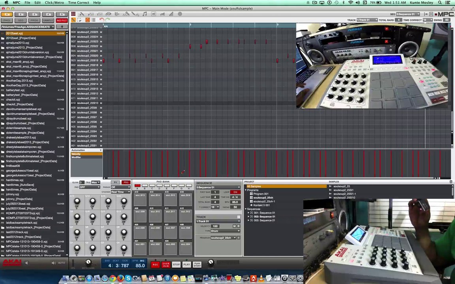Image resolution: width=455 pixels, height=284 pixels.
Task: Toggle the orange snap-to-grid icon
Action: 87,20
